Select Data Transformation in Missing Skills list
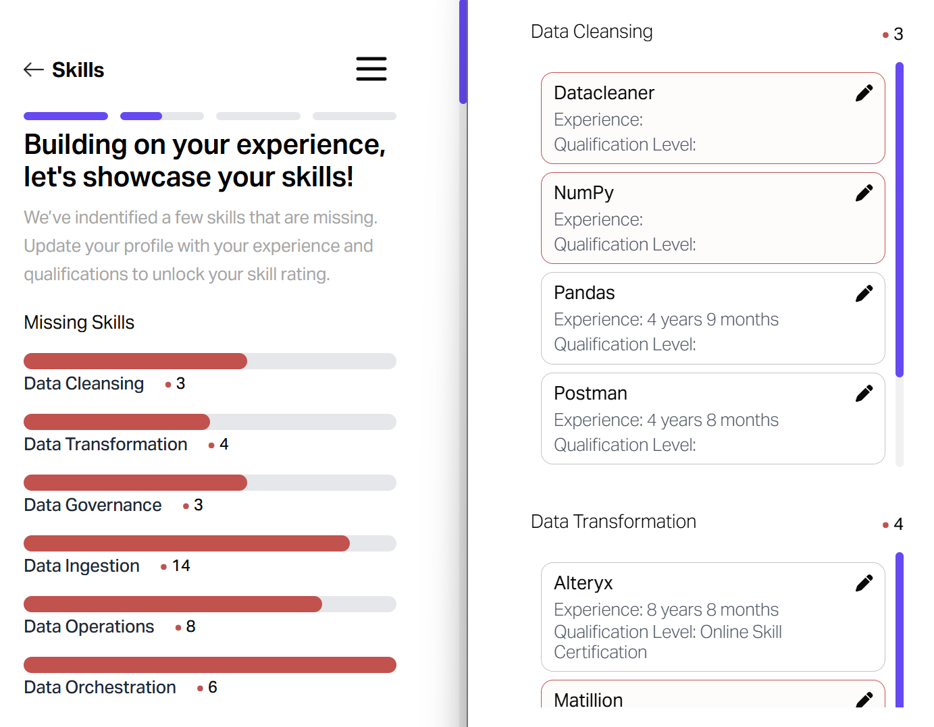 [x=105, y=444]
